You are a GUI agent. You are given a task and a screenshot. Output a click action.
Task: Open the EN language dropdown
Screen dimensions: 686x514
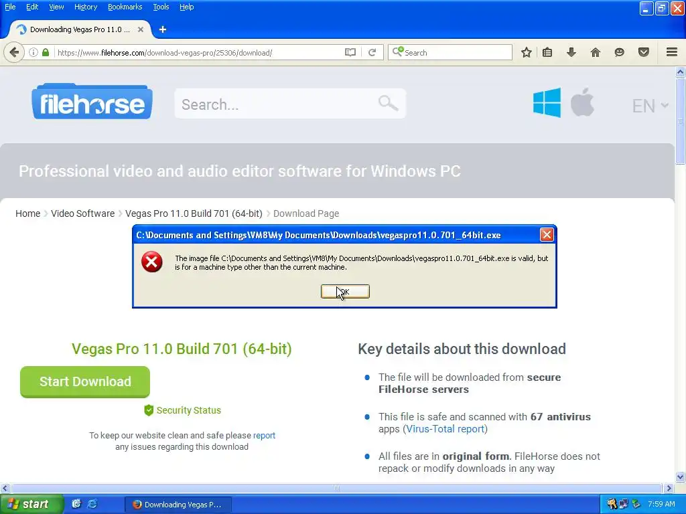(650, 106)
